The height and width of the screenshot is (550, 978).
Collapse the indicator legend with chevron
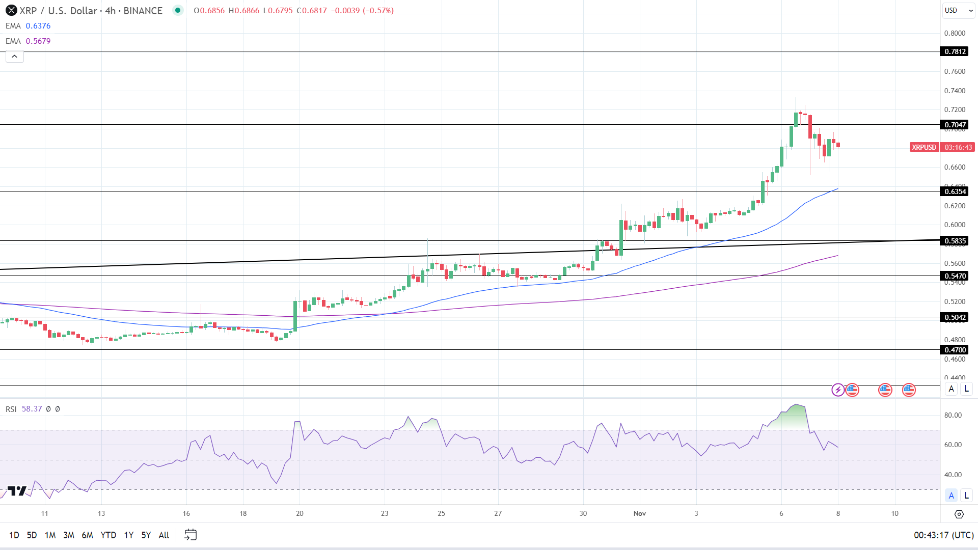click(15, 57)
